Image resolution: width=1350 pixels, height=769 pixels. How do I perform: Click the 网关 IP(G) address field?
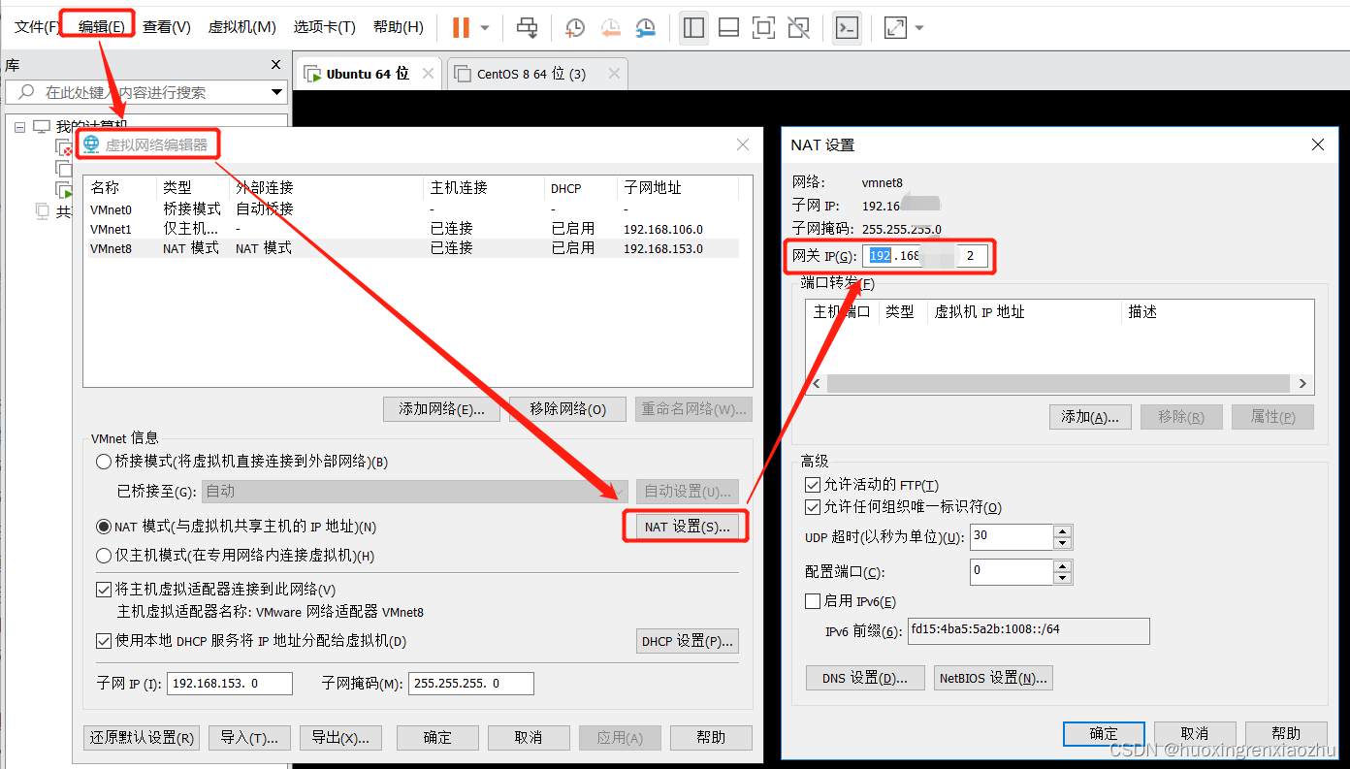coord(925,256)
